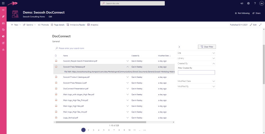Viewport: 265px width, 134px height.
Task: Expand details for Swoosh Product Catalogue.pdf
Action: coord(128,77)
